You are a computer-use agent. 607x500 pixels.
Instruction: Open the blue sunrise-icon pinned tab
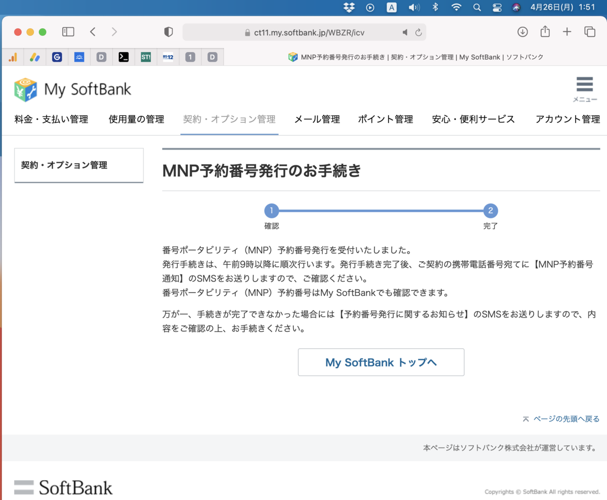(79, 57)
